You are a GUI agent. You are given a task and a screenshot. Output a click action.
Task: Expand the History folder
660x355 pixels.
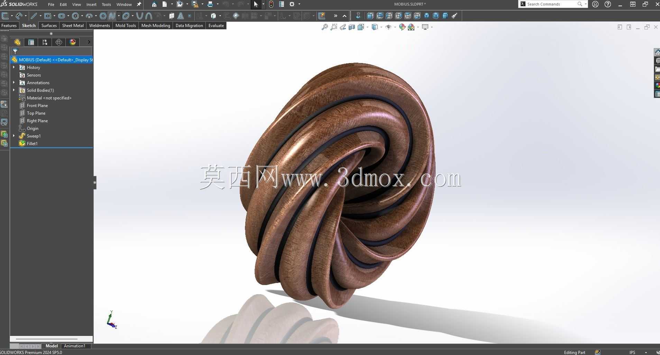click(x=14, y=67)
